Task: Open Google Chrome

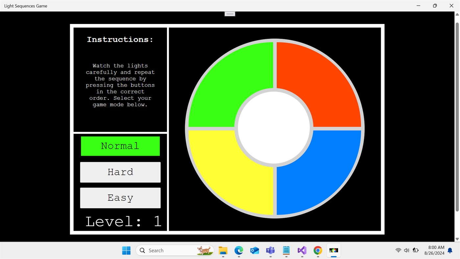Action: [317, 250]
